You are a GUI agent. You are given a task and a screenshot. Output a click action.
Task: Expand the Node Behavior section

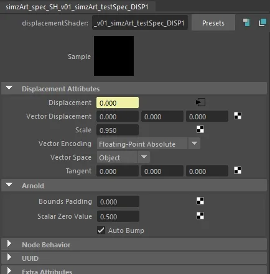(9, 244)
